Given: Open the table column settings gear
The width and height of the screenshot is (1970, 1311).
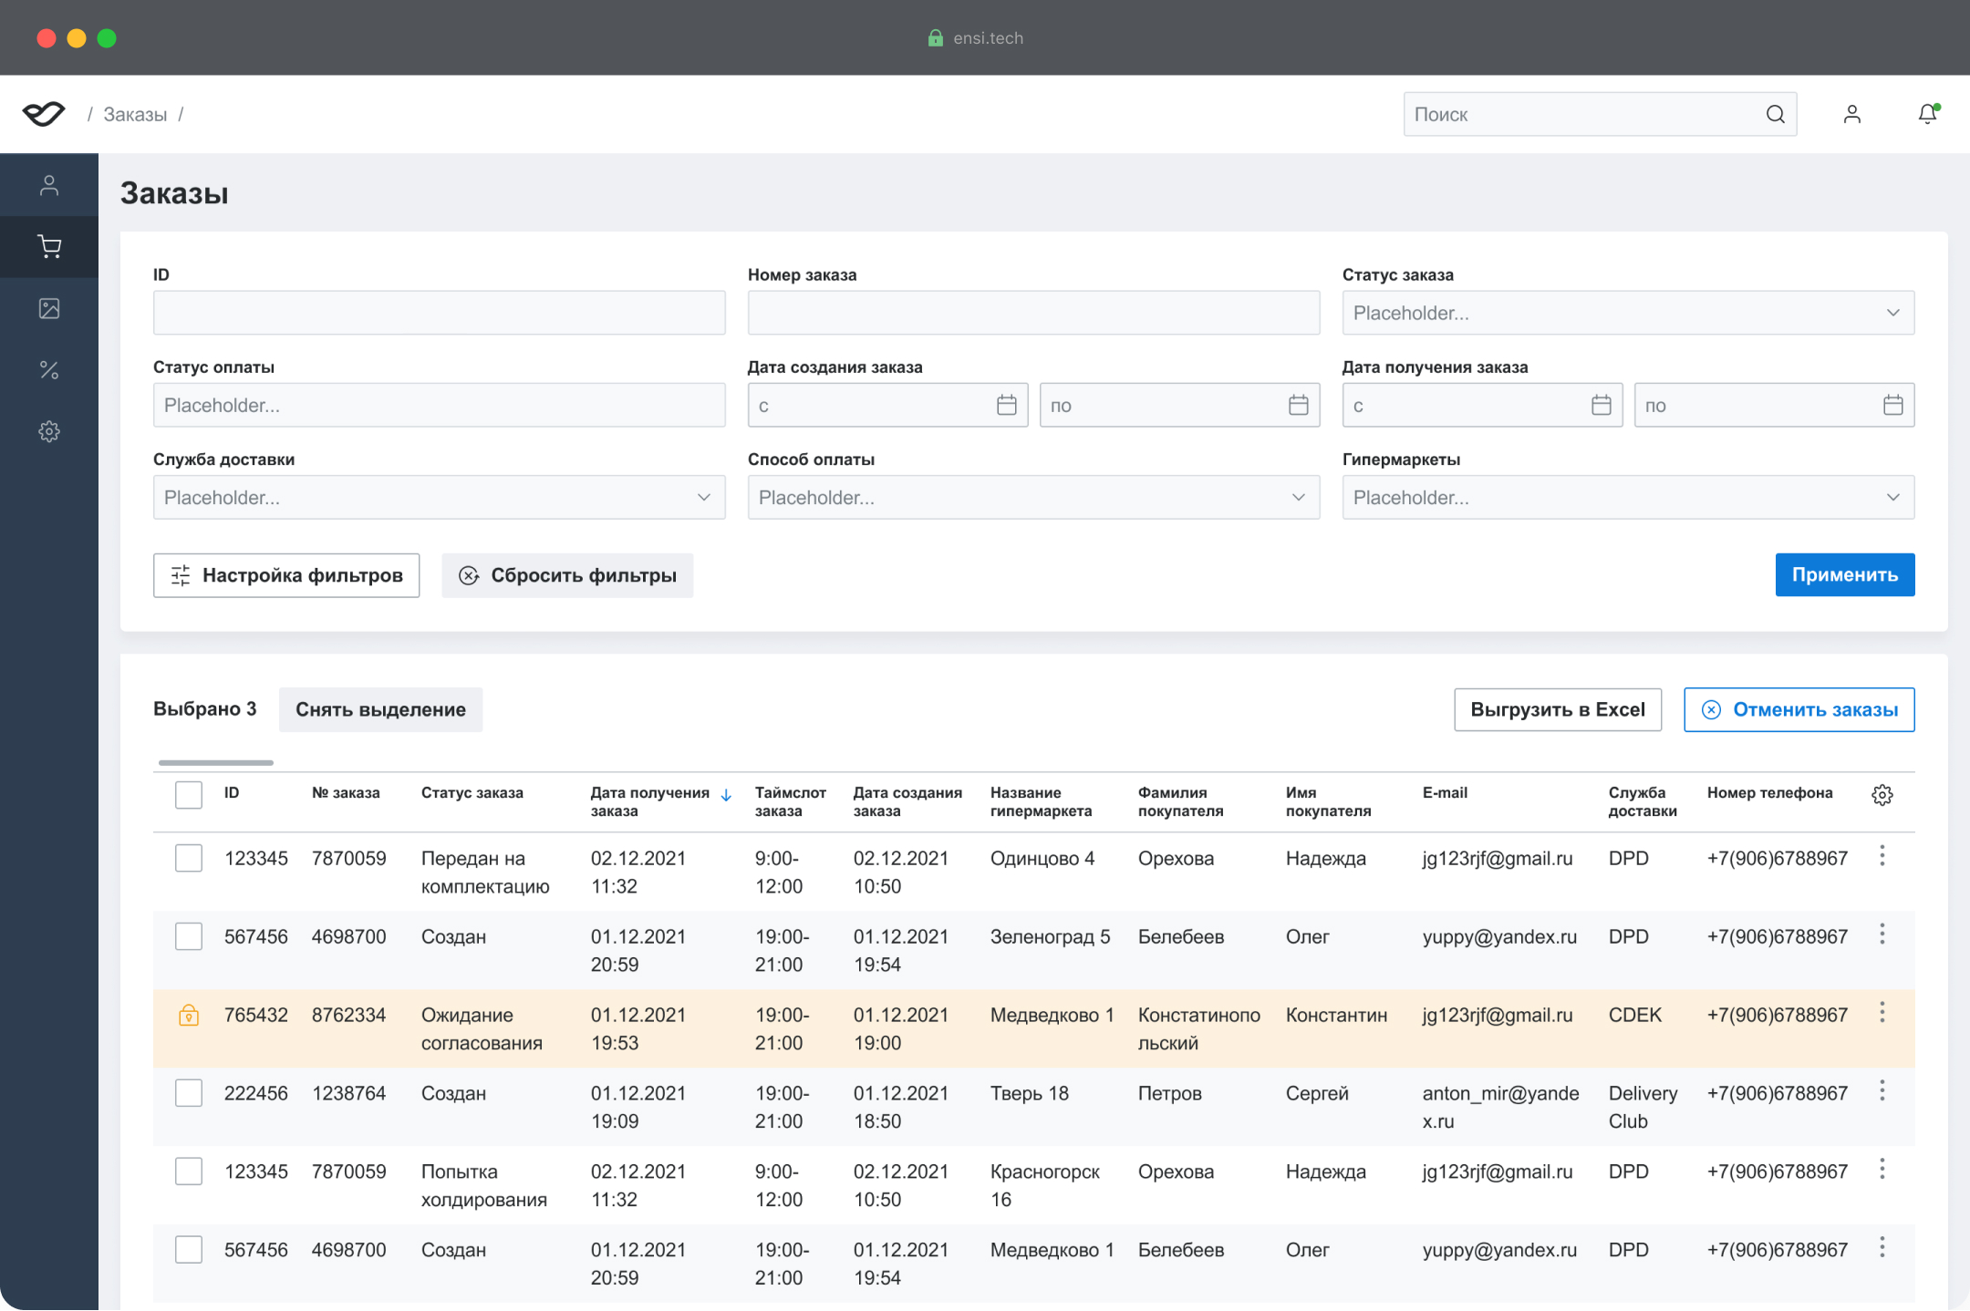Looking at the screenshot, I should point(1882,795).
